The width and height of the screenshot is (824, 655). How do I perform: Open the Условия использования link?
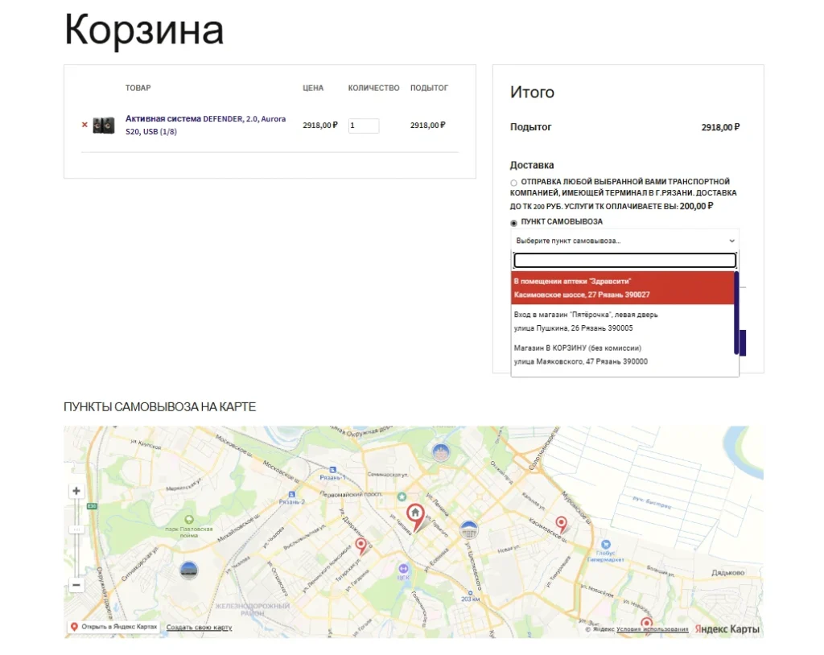pos(652,628)
